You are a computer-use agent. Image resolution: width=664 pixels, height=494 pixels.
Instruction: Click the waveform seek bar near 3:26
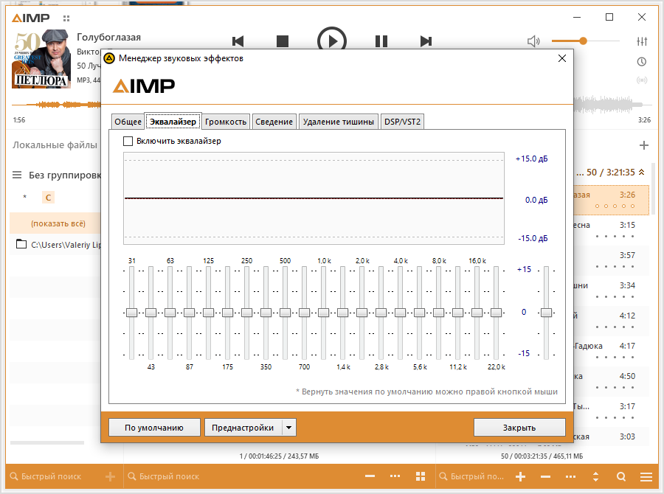pos(612,105)
